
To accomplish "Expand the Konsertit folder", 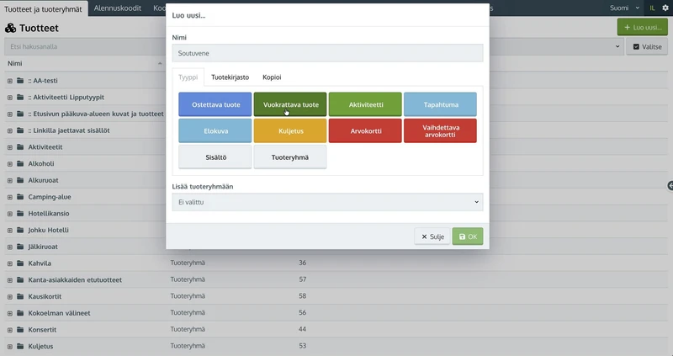I will tap(10, 330).
